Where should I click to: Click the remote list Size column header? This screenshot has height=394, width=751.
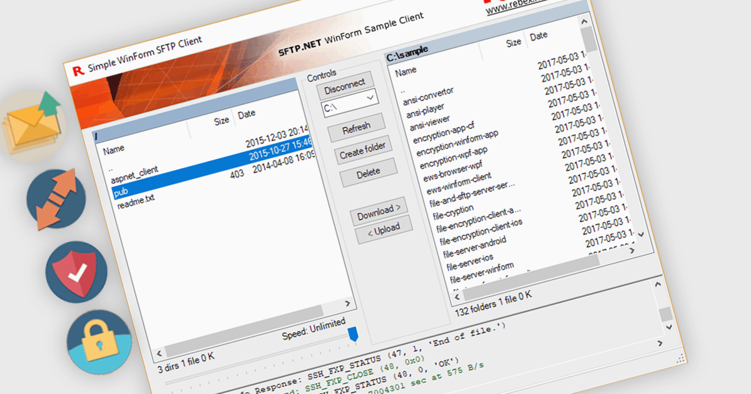pos(221,121)
